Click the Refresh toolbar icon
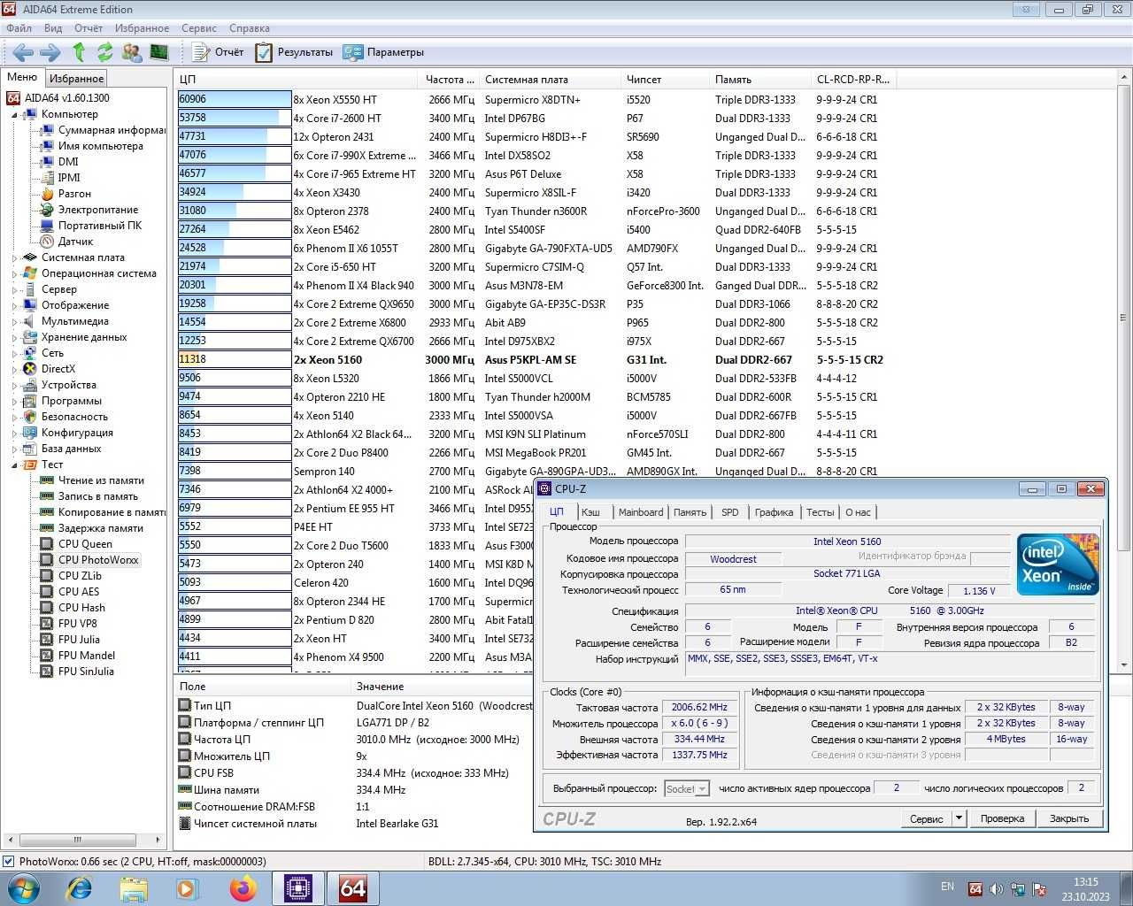 click(x=104, y=52)
